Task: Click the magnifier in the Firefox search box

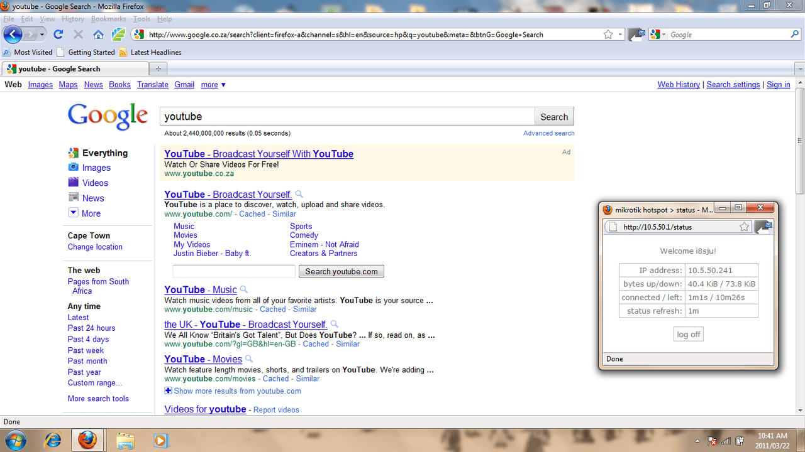Action: coord(795,35)
